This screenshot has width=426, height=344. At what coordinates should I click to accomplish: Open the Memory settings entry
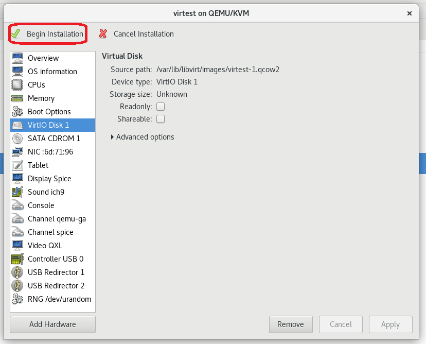[x=52, y=98]
